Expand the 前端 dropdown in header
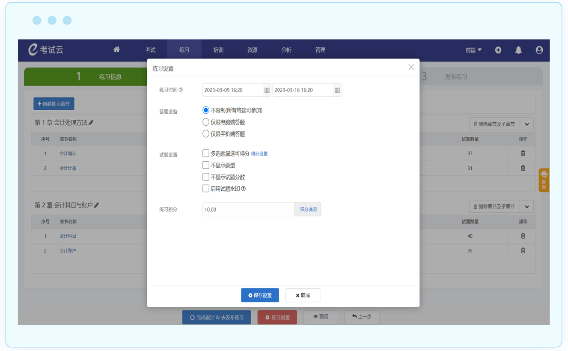 click(473, 50)
